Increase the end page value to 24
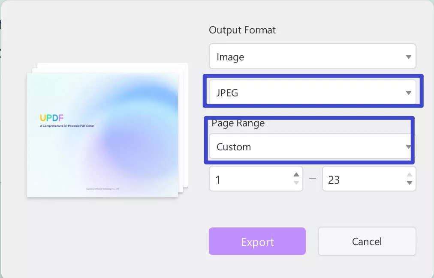The width and height of the screenshot is (434, 278). 410,174
